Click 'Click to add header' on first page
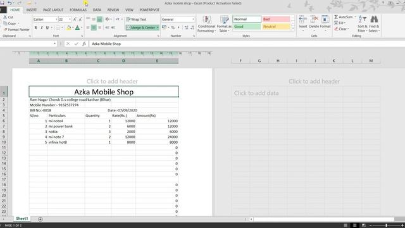405x228 pixels. pyautogui.click(x=112, y=82)
